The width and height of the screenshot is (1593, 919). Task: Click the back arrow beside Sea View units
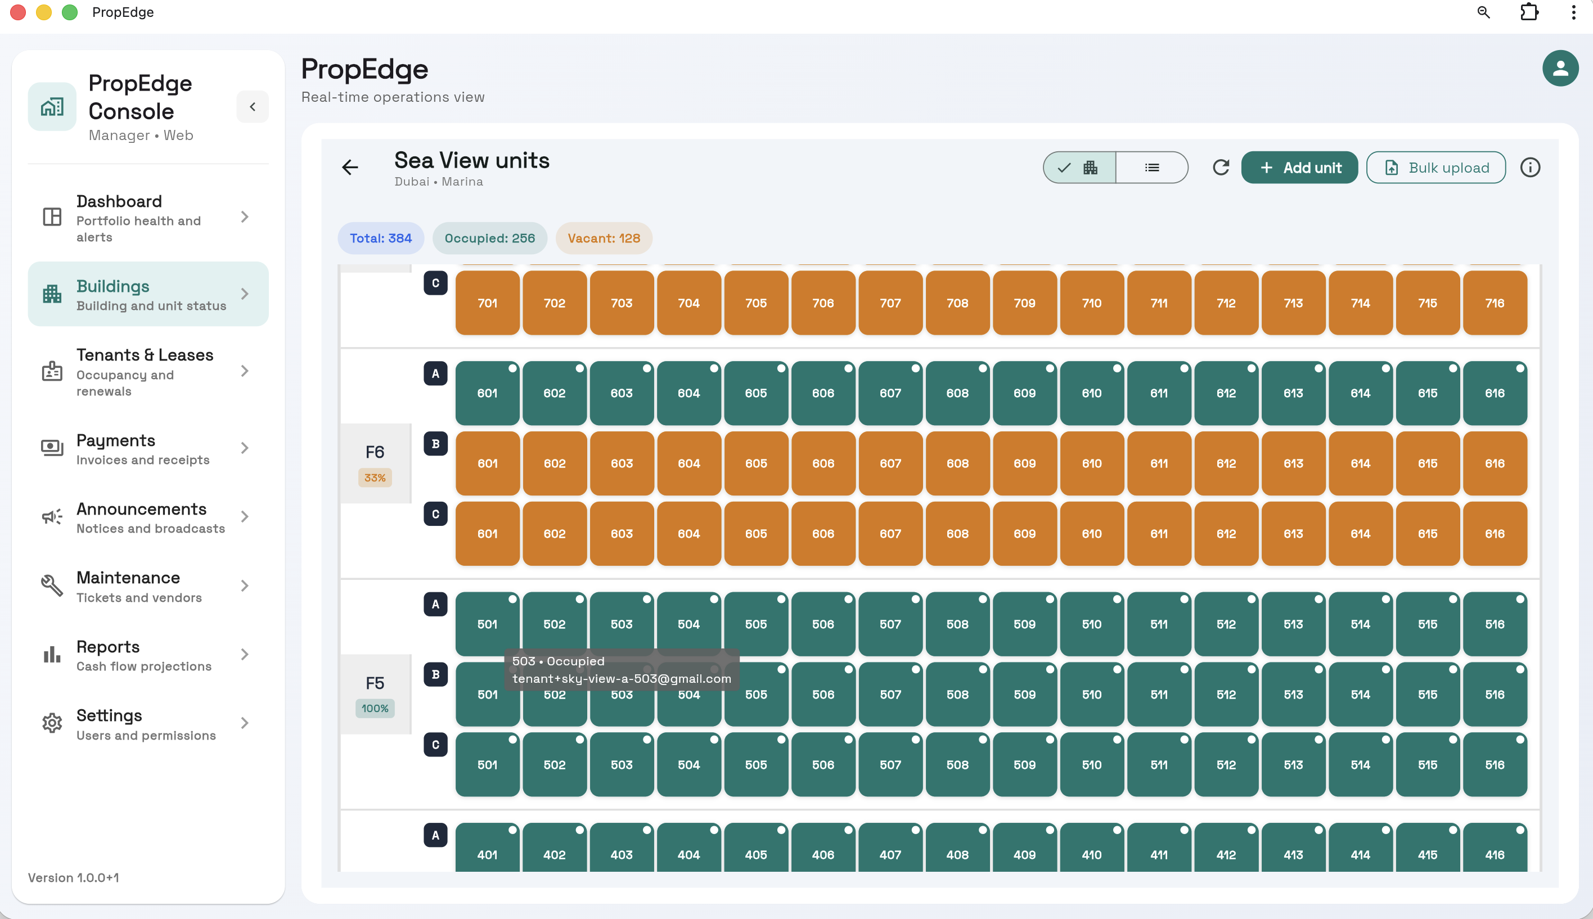coord(350,167)
